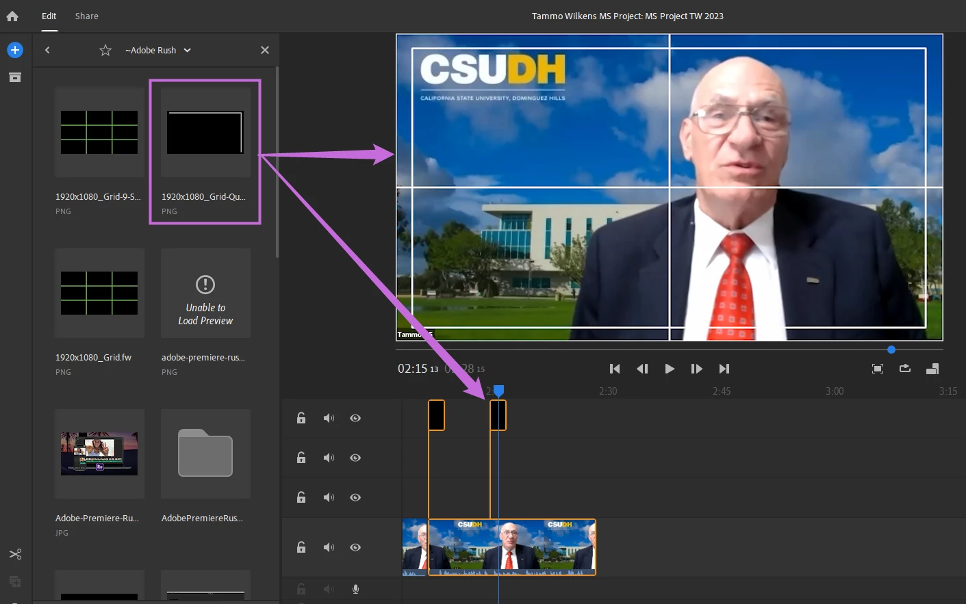Select the adobe-premiere-rus PNG item

point(205,293)
